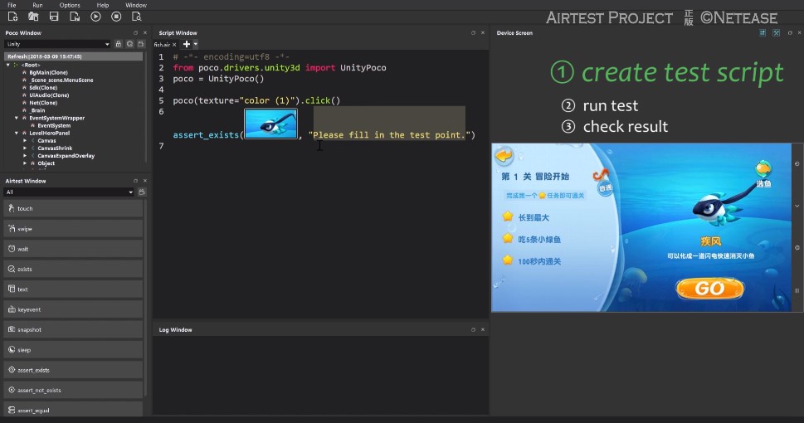Save the current script via floppy icon
This screenshot has width=804, height=423.
coord(54,17)
